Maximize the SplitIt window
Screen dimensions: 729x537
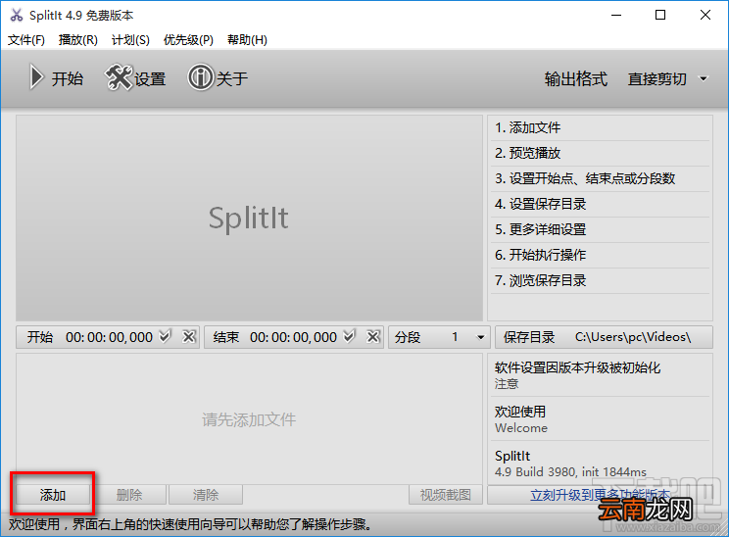coord(660,16)
